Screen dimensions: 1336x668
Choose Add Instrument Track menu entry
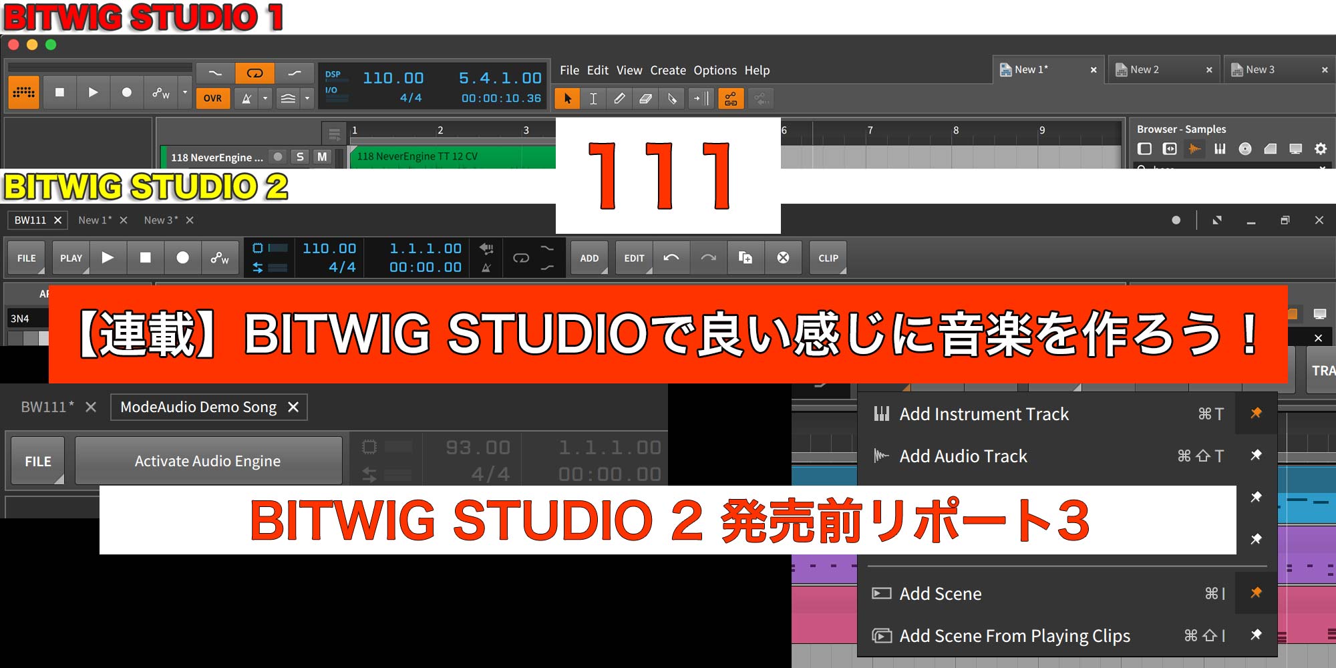1046,414
